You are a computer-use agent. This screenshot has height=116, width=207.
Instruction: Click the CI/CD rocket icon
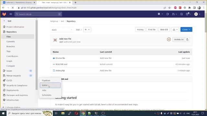(4, 80)
